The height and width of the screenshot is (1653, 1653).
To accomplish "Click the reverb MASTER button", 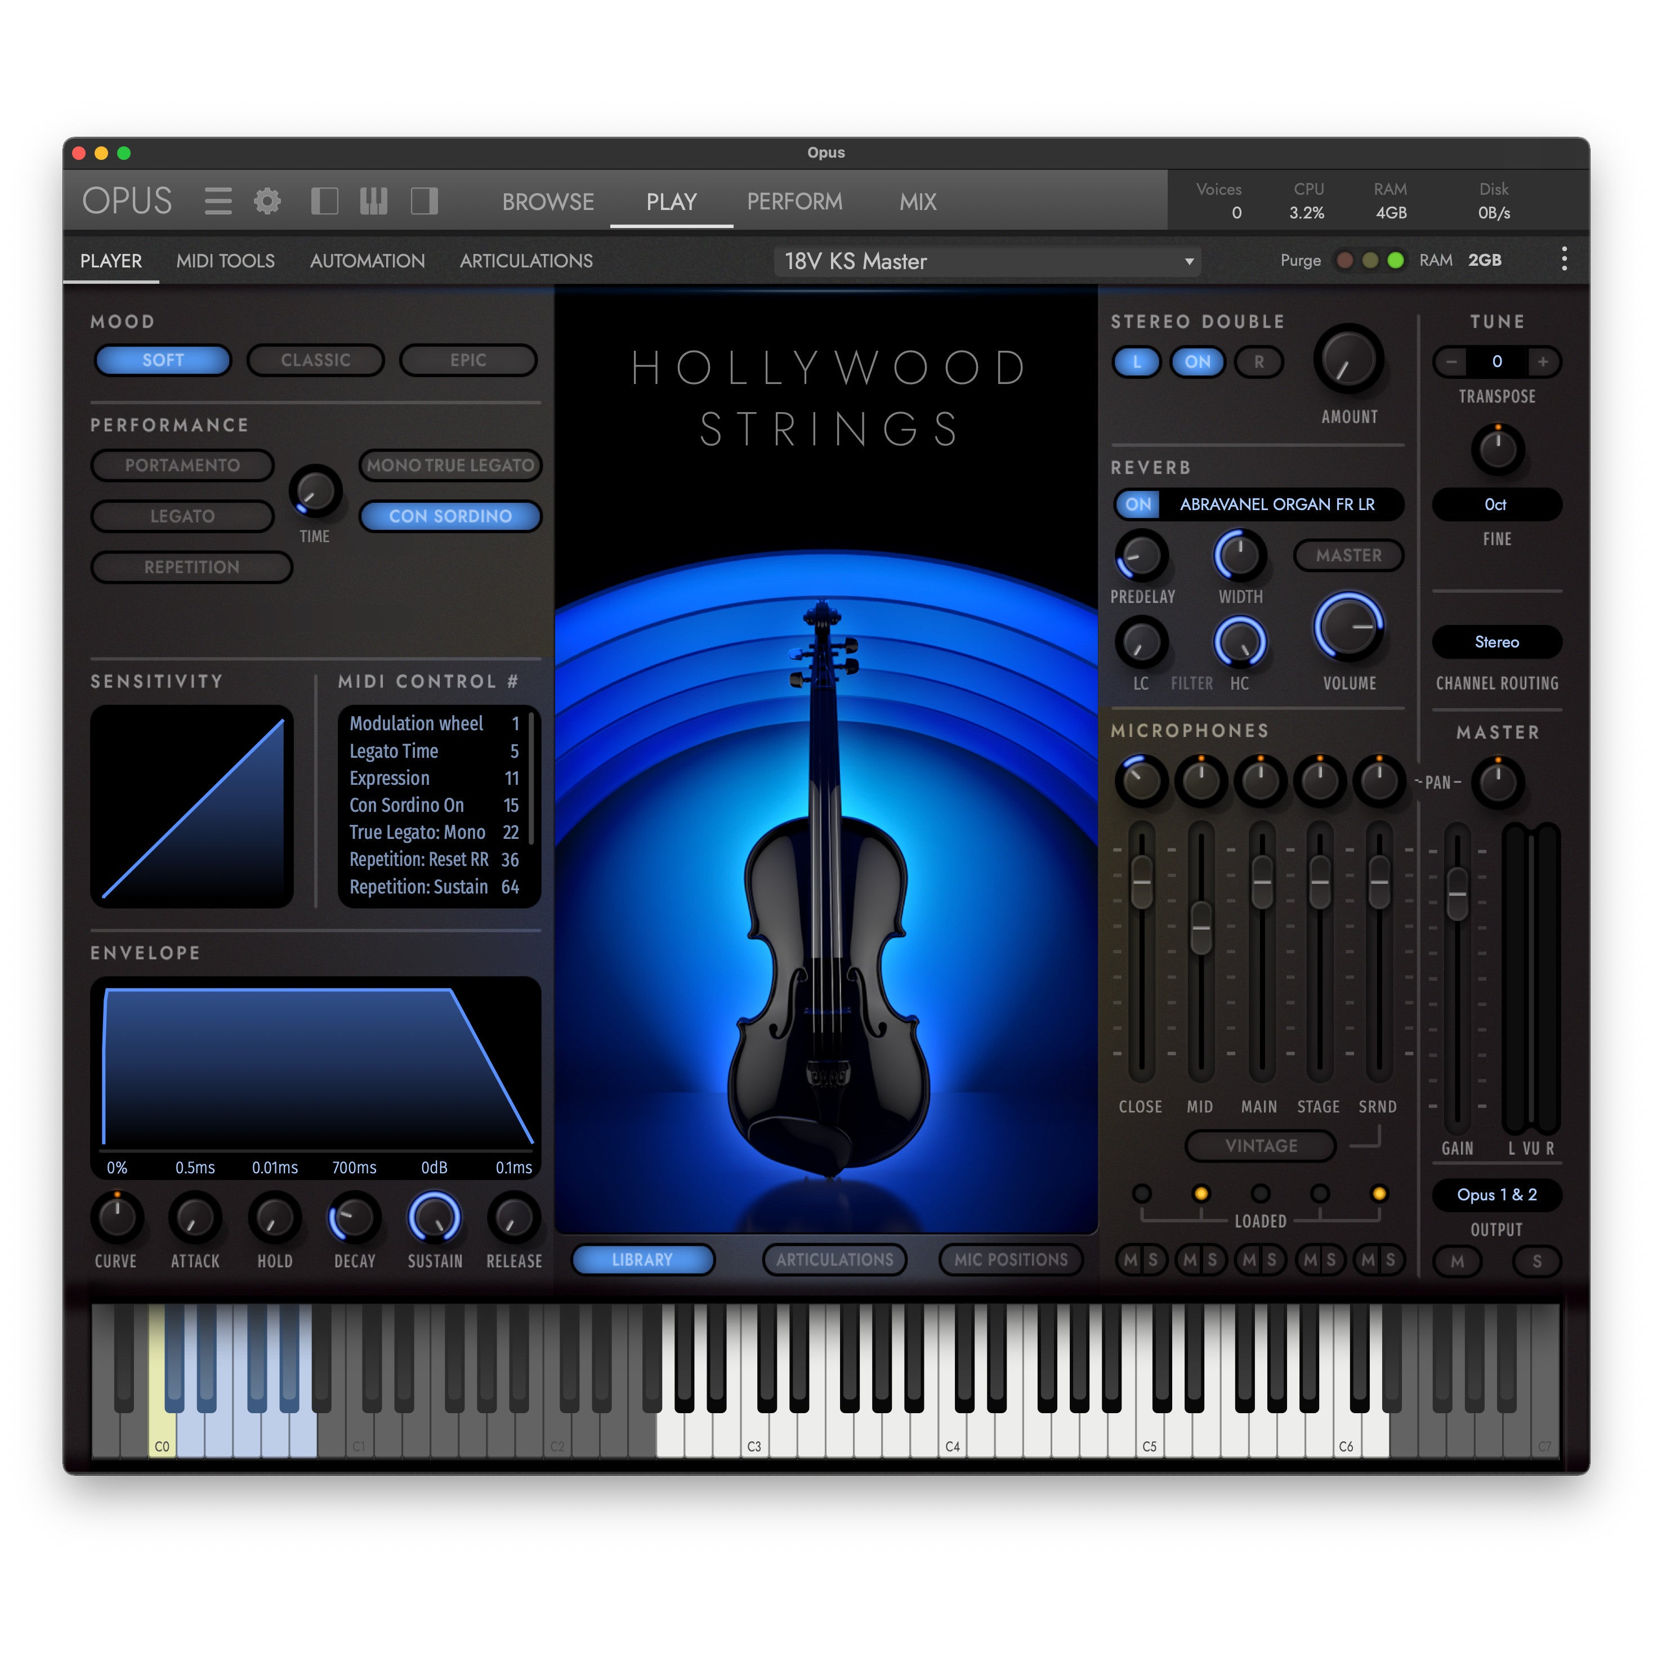I will (x=1348, y=555).
